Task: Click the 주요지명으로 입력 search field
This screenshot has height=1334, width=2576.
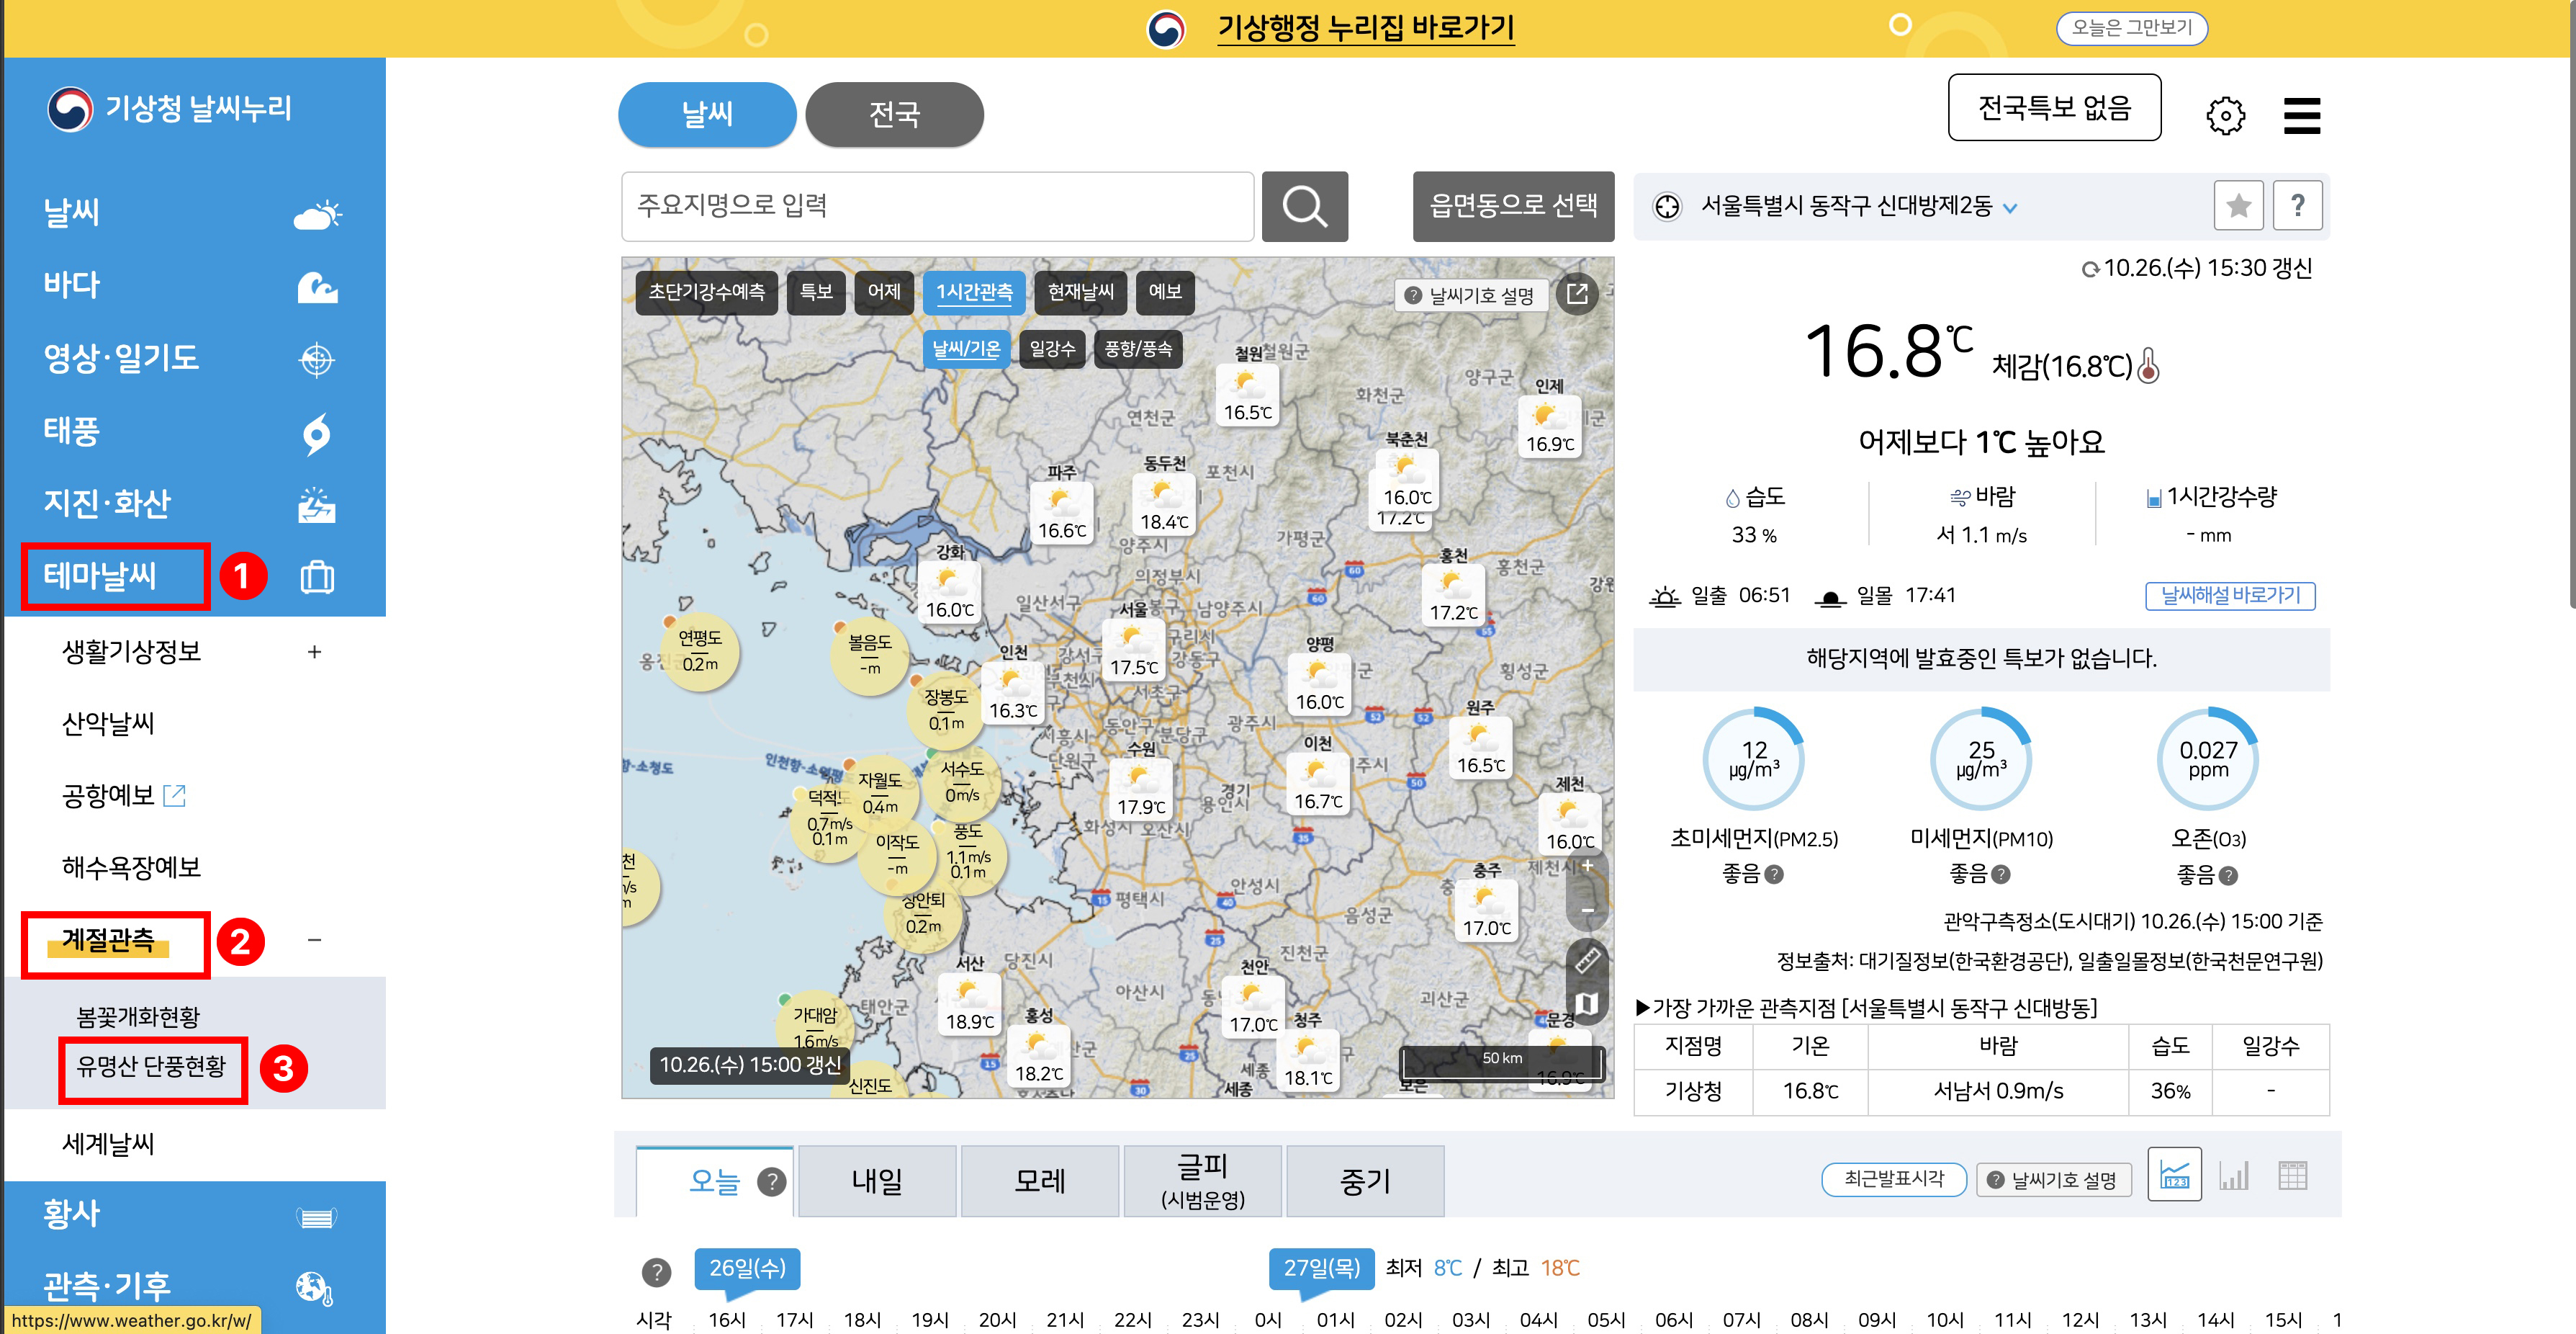Action: click(x=937, y=206)
